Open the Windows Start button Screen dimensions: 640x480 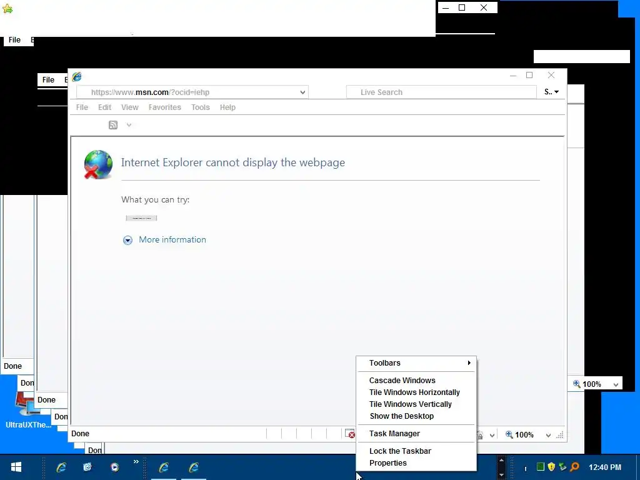coord(16,467)
